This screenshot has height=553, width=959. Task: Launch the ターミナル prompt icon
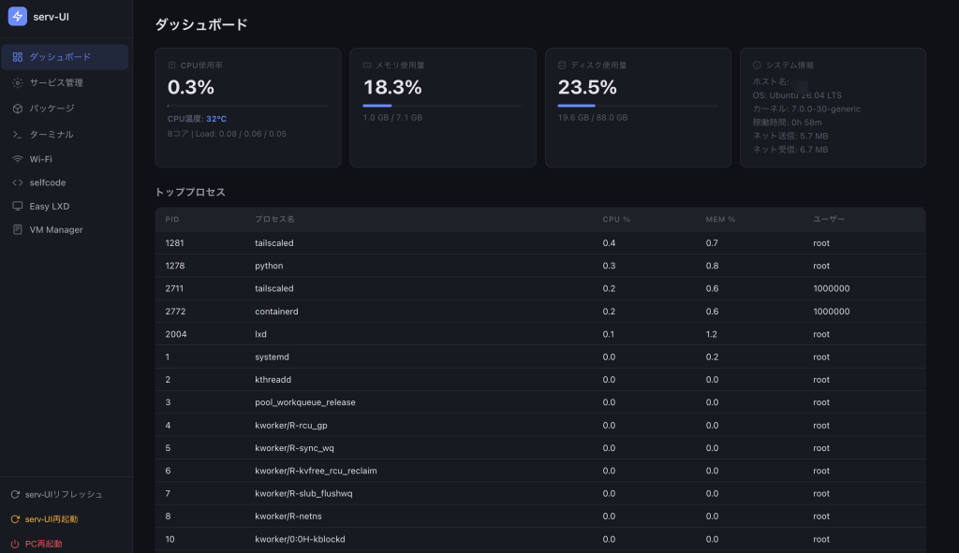(x=18, y=135)
